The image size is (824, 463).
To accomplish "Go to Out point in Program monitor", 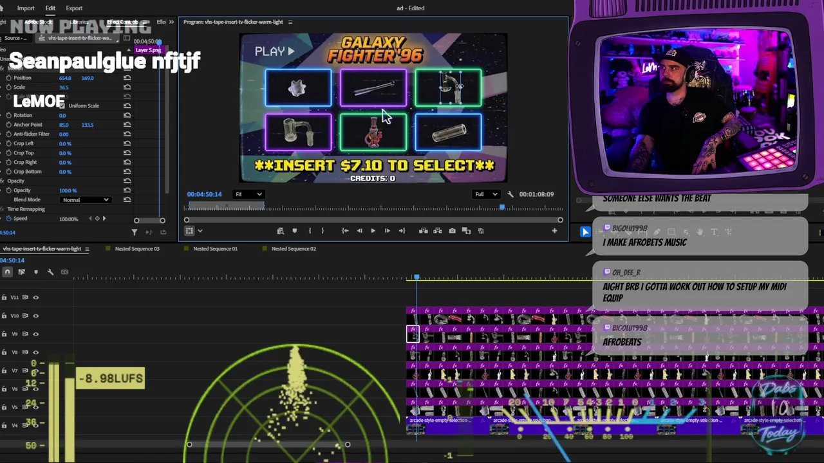I will pos(402,231).
